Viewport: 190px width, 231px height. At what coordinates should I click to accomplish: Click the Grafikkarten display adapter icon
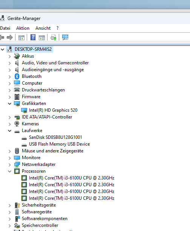(x=17, y=103)
